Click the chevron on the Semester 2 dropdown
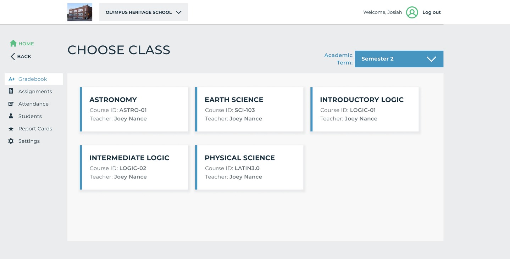510x259 pixels. (x=431, y=59)
